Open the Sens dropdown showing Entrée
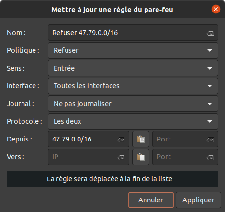 coord(133,68)
